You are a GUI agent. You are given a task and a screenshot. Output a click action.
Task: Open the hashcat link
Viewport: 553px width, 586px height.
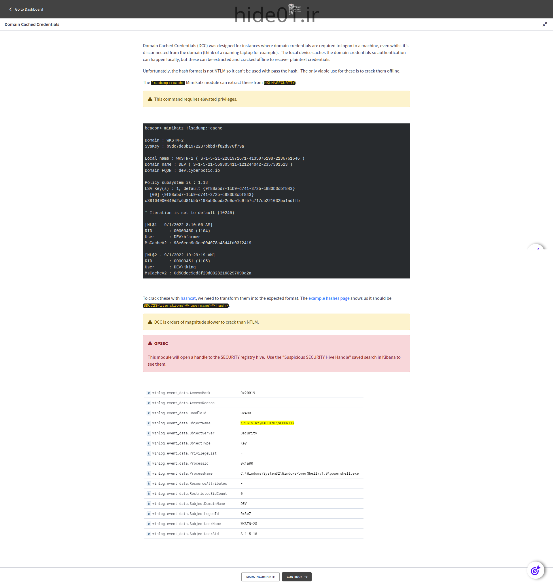(188, 298)
